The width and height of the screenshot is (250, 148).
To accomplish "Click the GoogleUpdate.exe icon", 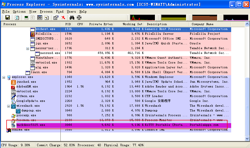I will coord(13,101).
